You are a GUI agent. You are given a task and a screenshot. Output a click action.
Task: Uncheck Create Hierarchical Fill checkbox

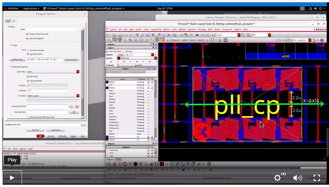(27, 34)
